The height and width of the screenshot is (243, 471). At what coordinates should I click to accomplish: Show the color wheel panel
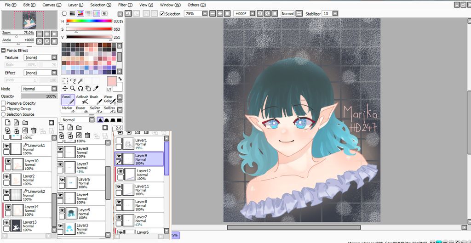[x=64, y=13]
